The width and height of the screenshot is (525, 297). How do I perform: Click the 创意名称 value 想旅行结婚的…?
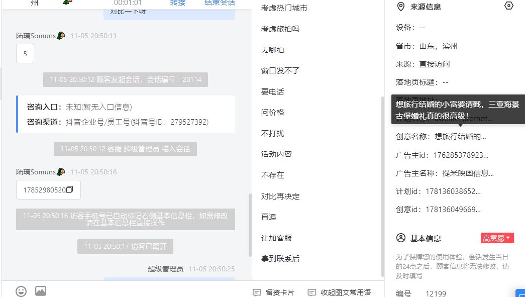click(460, 136)
